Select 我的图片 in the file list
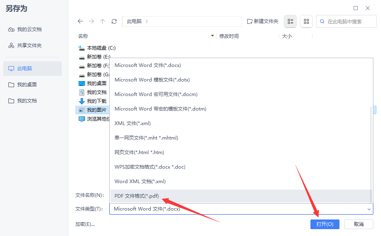381x236 pixels. 96,110
